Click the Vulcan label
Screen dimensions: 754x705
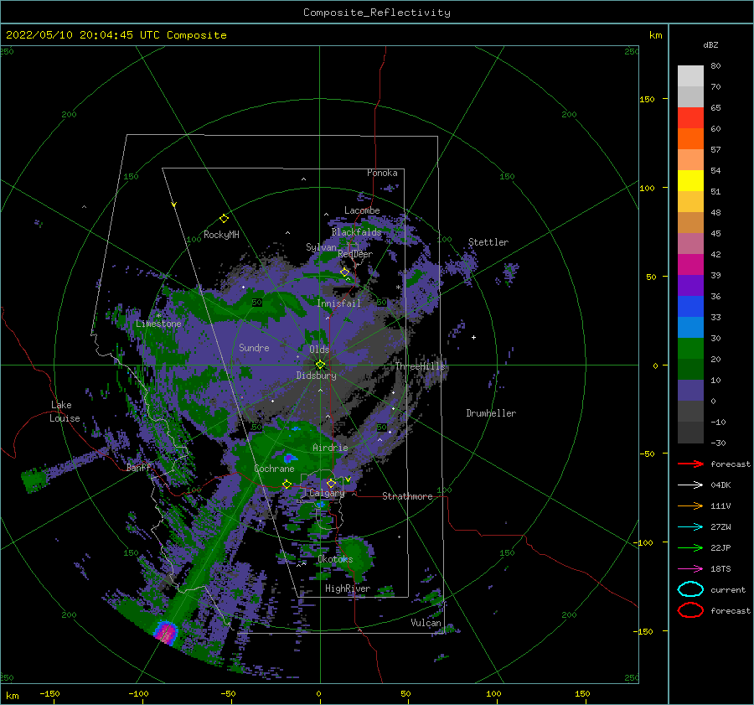(x=426, y=623)
